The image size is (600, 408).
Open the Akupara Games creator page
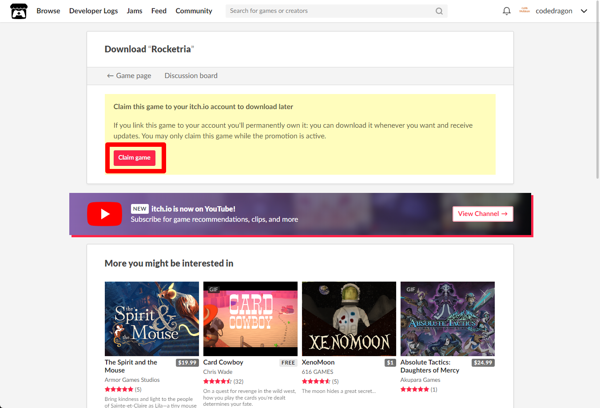tap(420, 380)
